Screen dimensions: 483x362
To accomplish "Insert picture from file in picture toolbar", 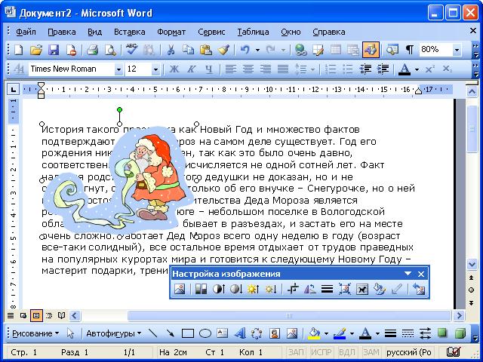I will pos(180,289).
